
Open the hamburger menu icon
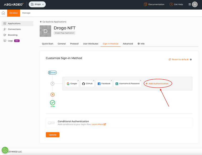(190, 4)
